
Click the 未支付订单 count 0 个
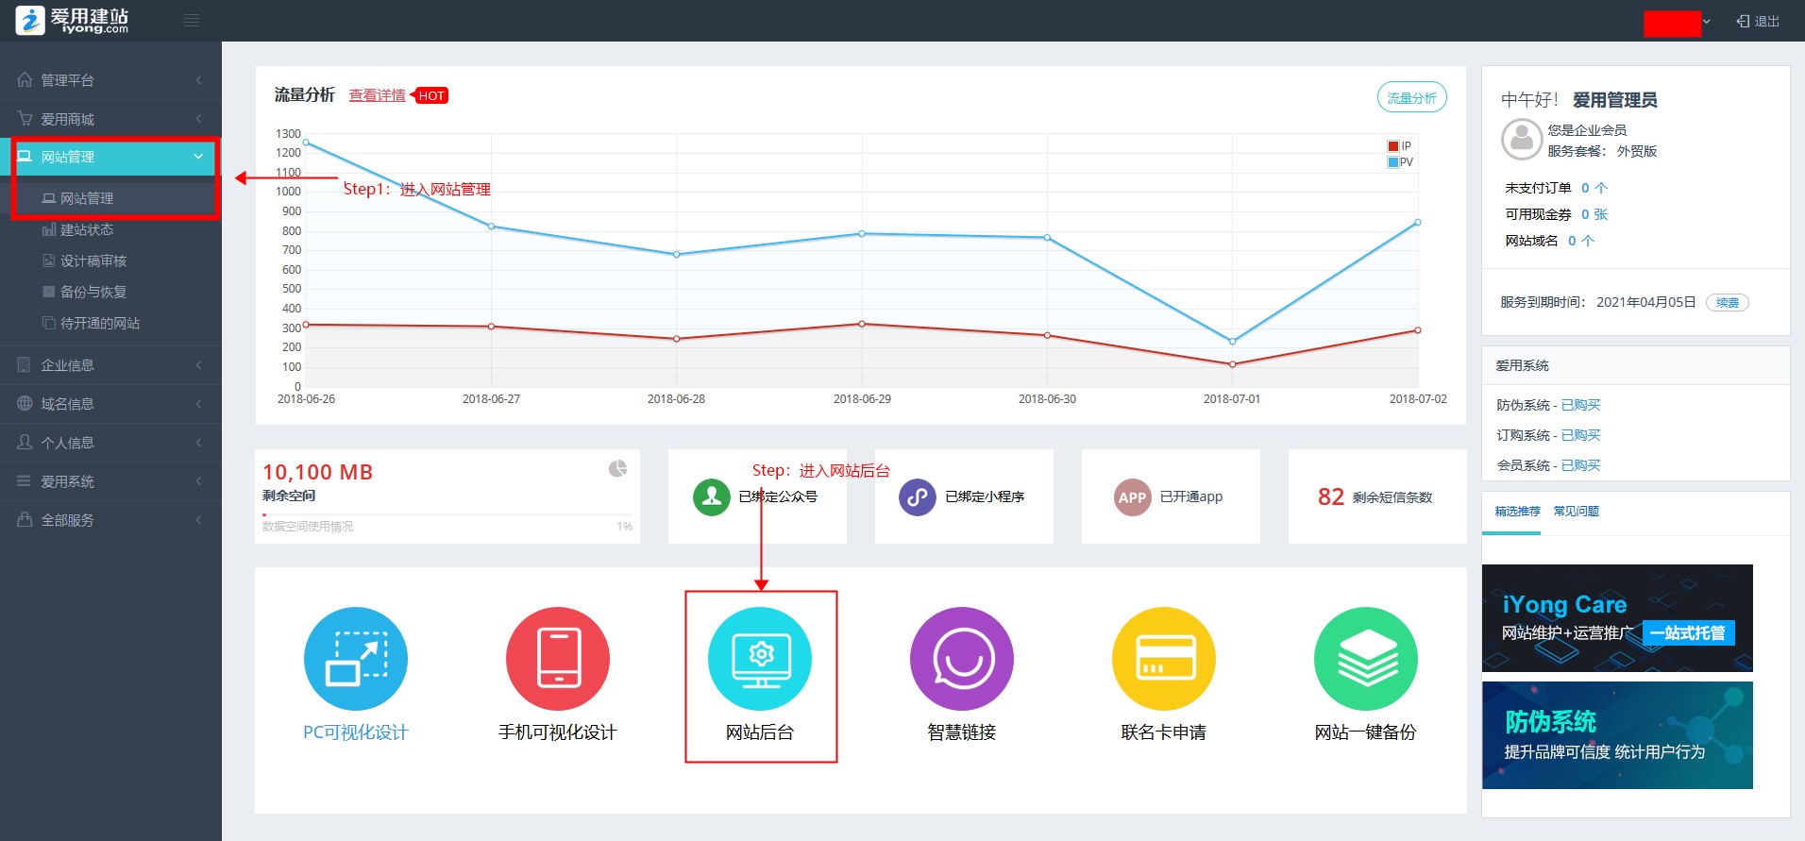[1594, 188]
